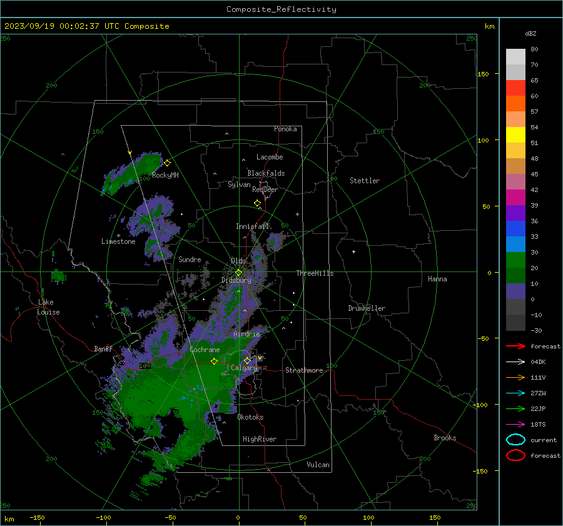Click the magenta 18TS arrow legend icon
Screen dimensions: 563x526
pos(515,425)
